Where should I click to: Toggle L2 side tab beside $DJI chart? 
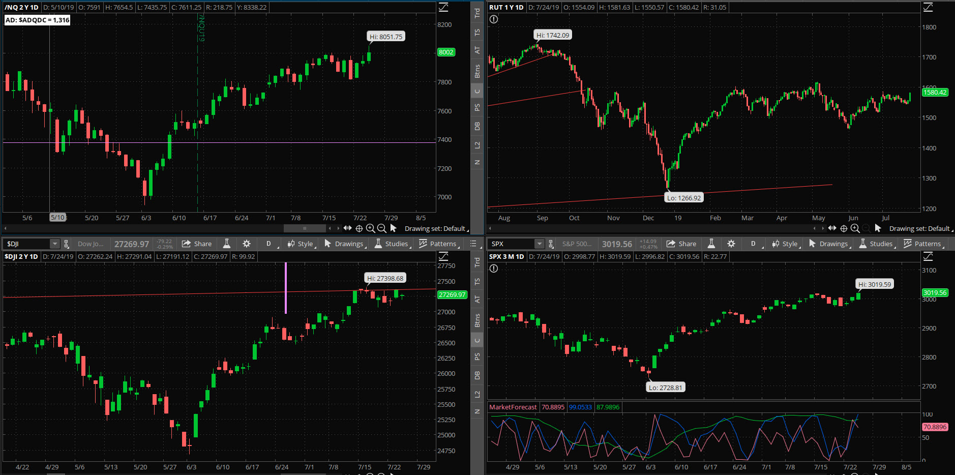477,394
